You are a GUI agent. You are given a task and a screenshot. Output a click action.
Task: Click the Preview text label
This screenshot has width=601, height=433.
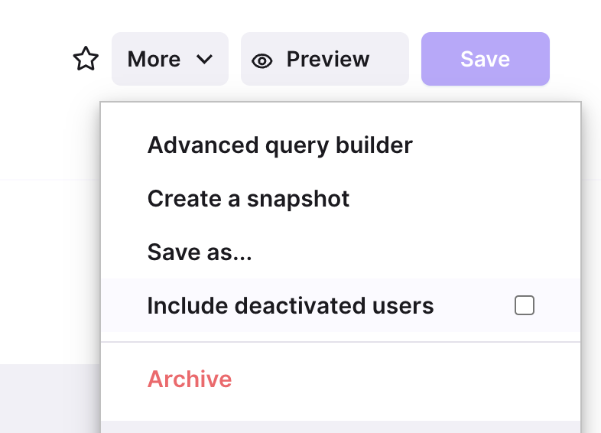click(328, 59)
